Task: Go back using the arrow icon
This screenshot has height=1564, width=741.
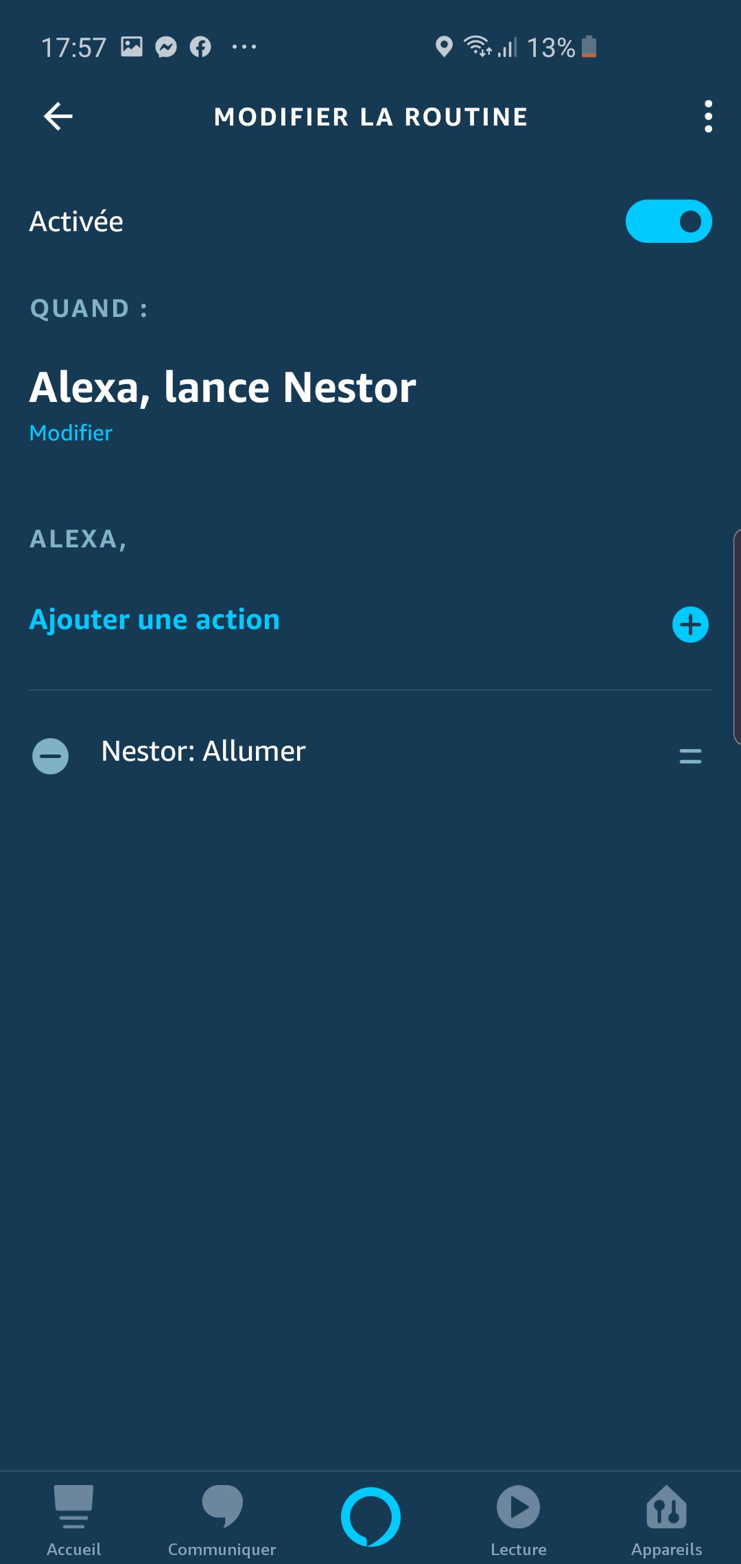Action: 58,117
